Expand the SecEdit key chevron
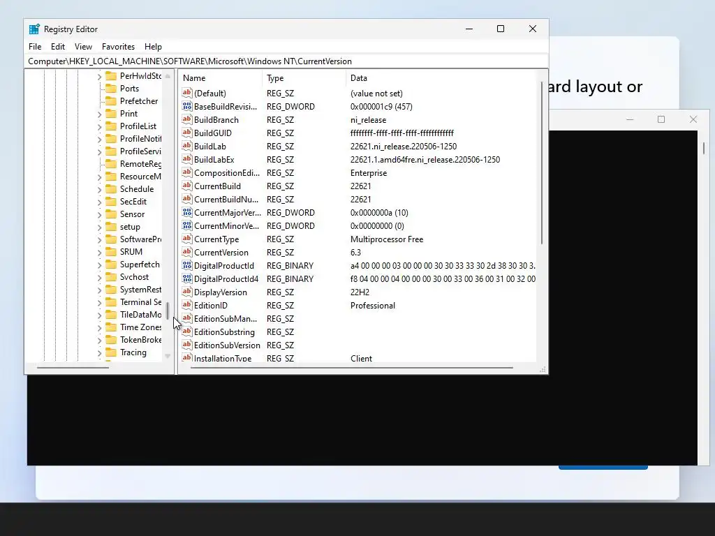The height and width of the screenshot is (536, 715). pos(99,202)
